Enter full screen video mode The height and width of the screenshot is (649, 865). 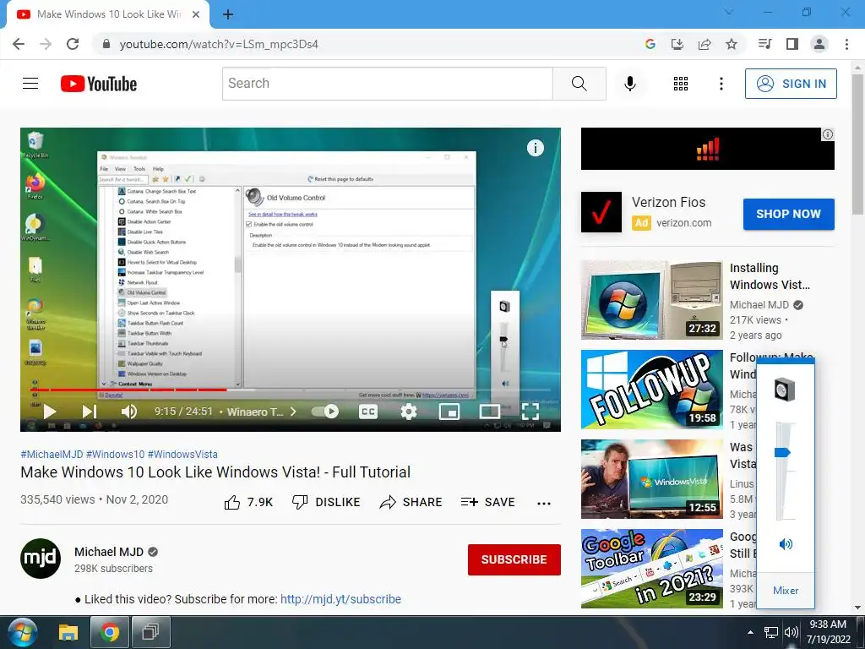tap(530, 412)
